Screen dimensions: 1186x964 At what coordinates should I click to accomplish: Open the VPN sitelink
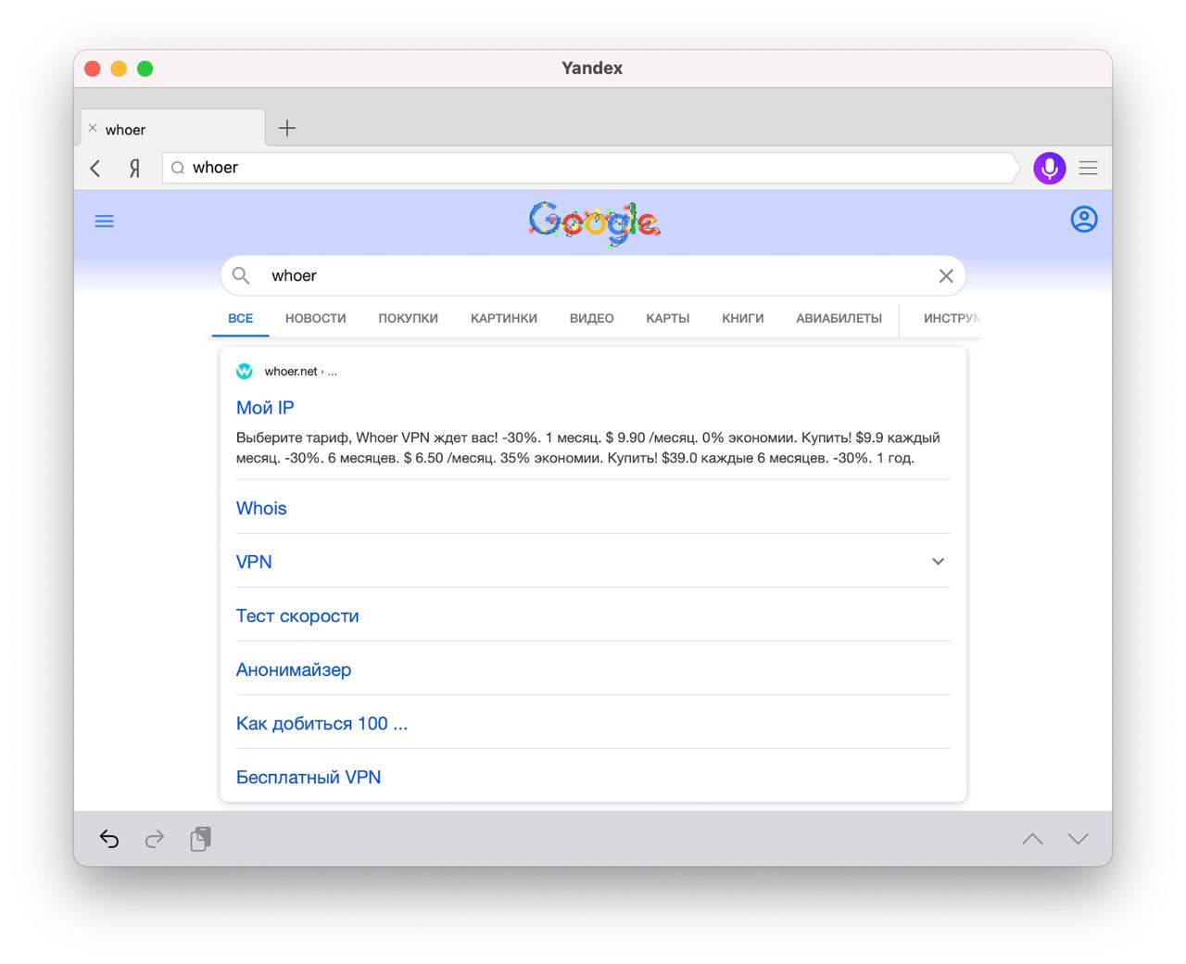point(254,562)
